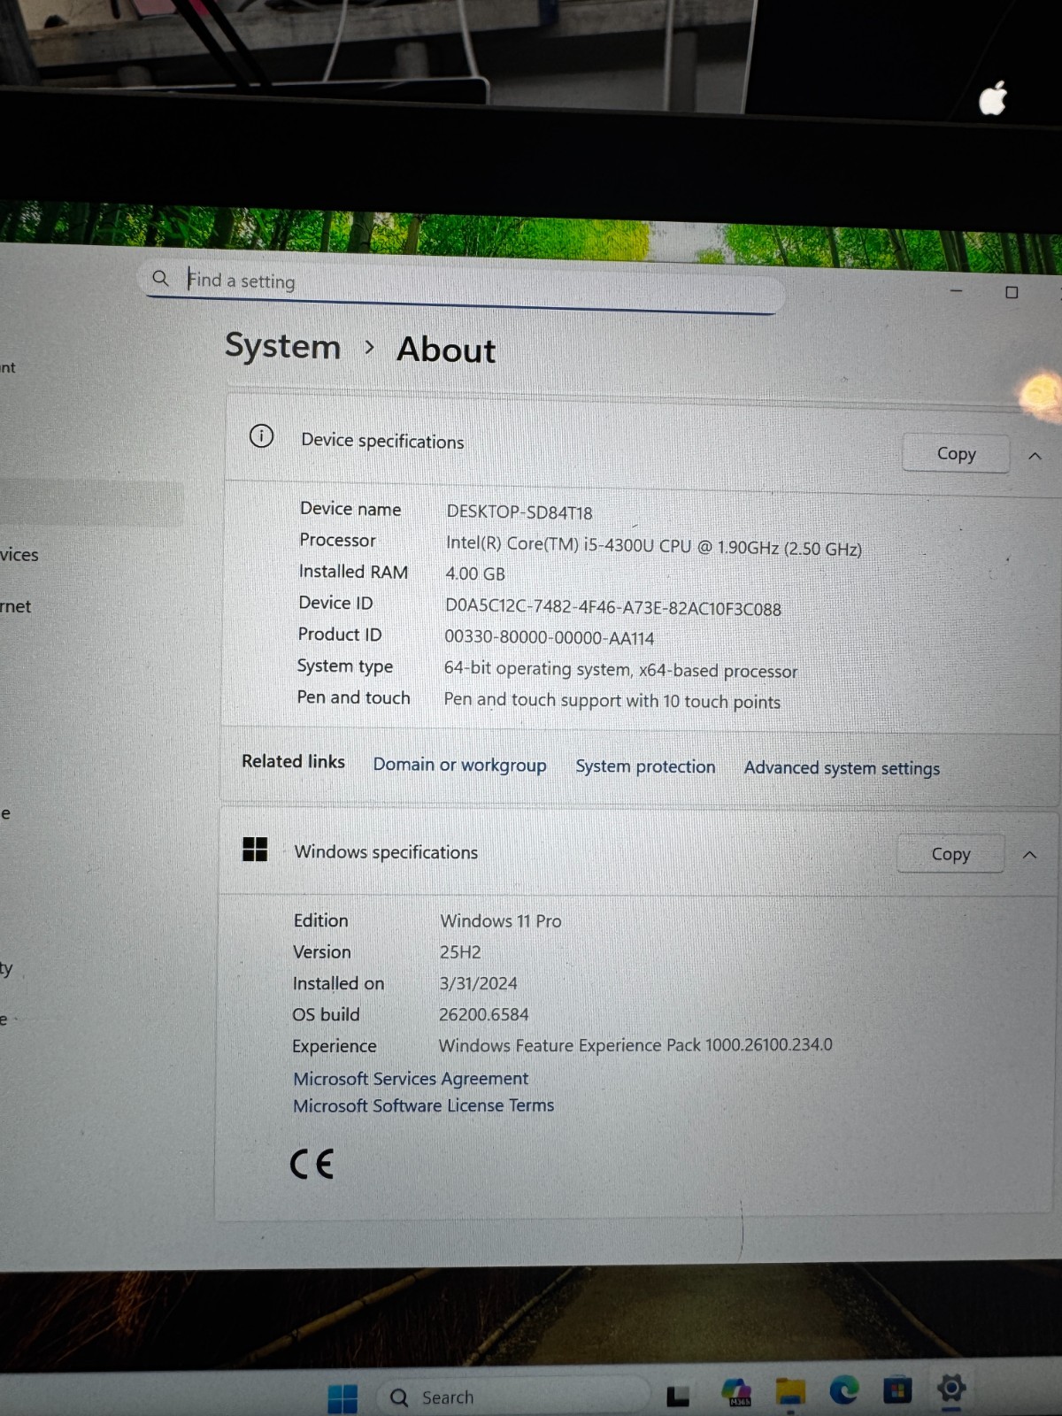Launch Microsoft 365 Copilot from taskbar

click(736, 1392)
